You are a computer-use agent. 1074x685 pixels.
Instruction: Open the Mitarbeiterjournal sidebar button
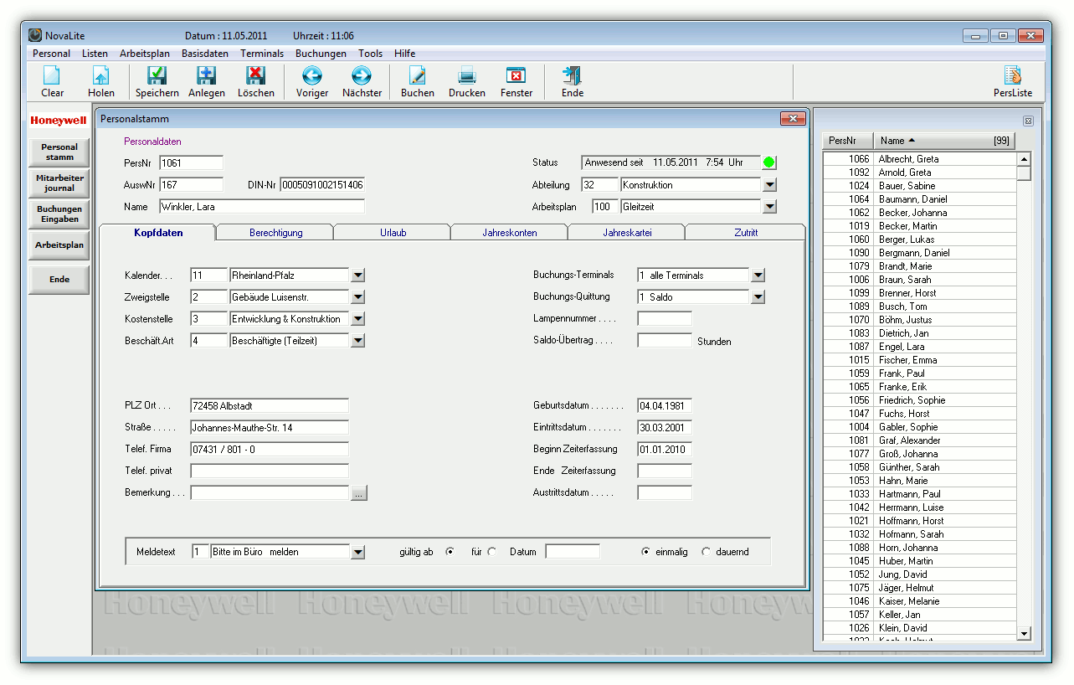(59, 183)
